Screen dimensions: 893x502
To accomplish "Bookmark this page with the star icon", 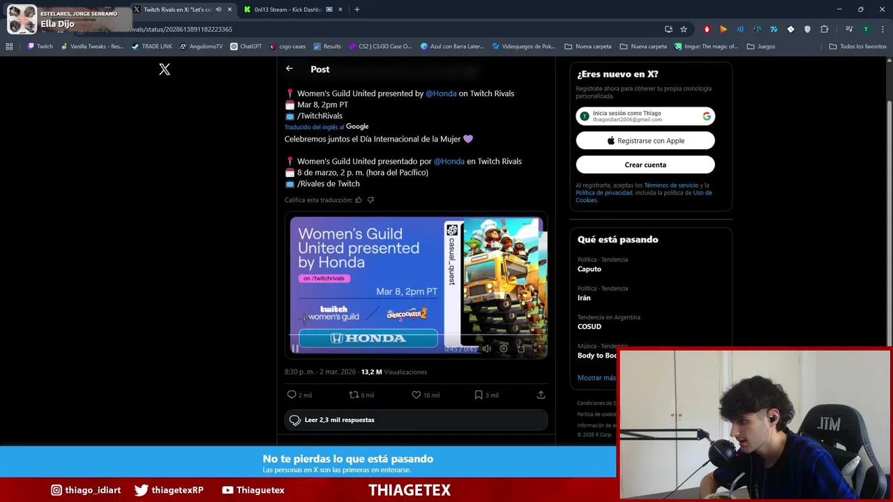I will (x=684, y=29).
